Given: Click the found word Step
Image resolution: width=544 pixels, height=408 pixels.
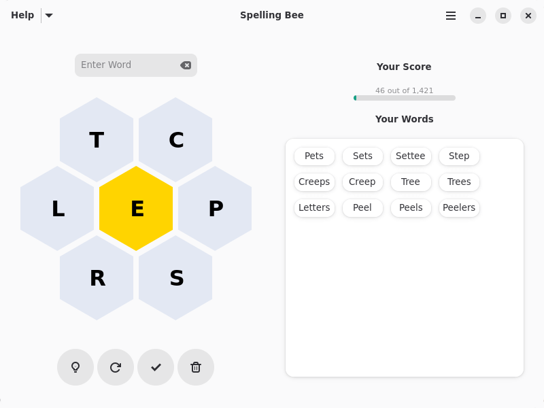Looking at the screenshot, I should (459, 156).
